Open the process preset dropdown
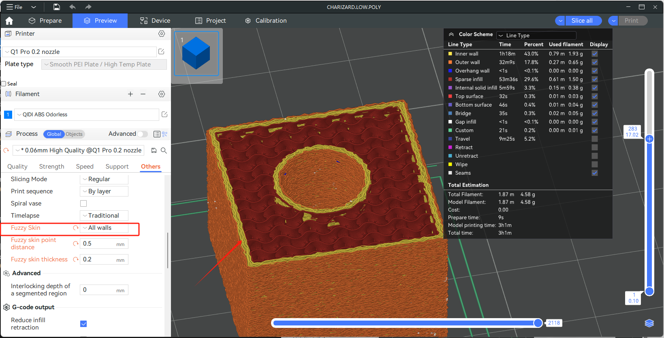 (79, 150)
